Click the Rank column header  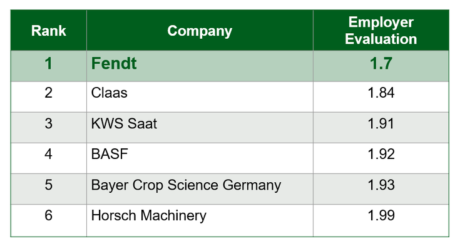point(49,30)
